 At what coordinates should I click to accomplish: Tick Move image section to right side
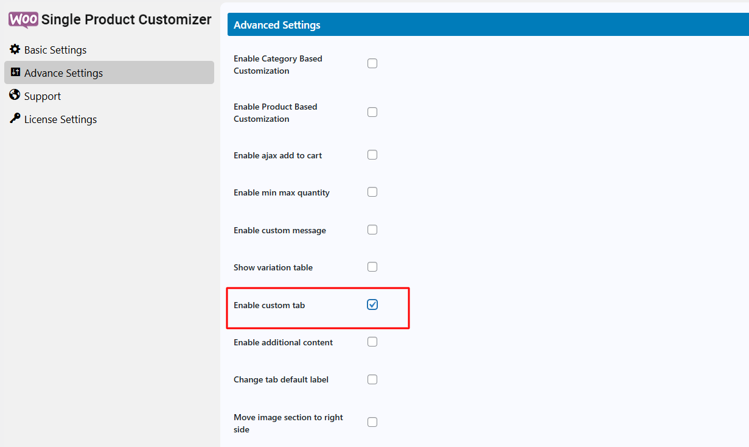click(372, 422)
